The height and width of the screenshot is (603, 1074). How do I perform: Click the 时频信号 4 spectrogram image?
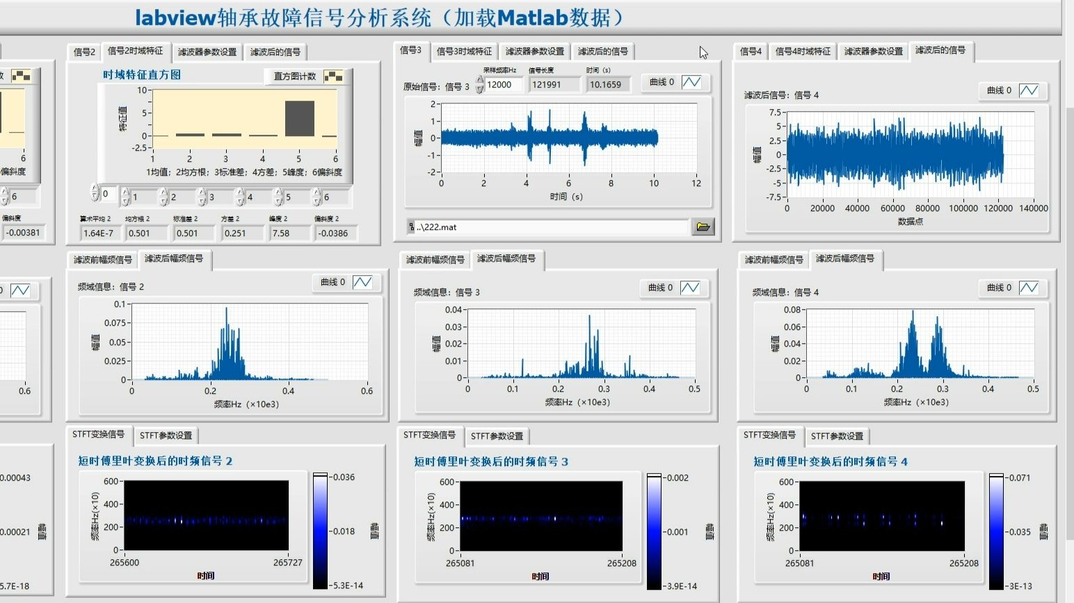882,515
